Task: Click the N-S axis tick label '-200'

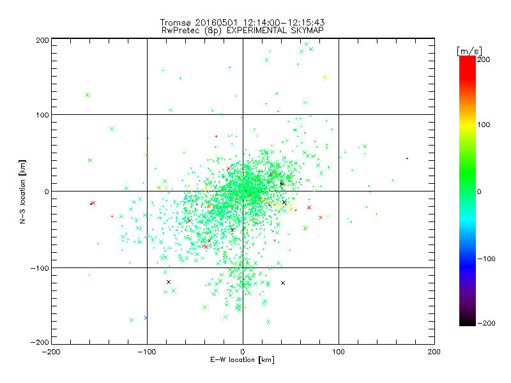Action: 40,342
